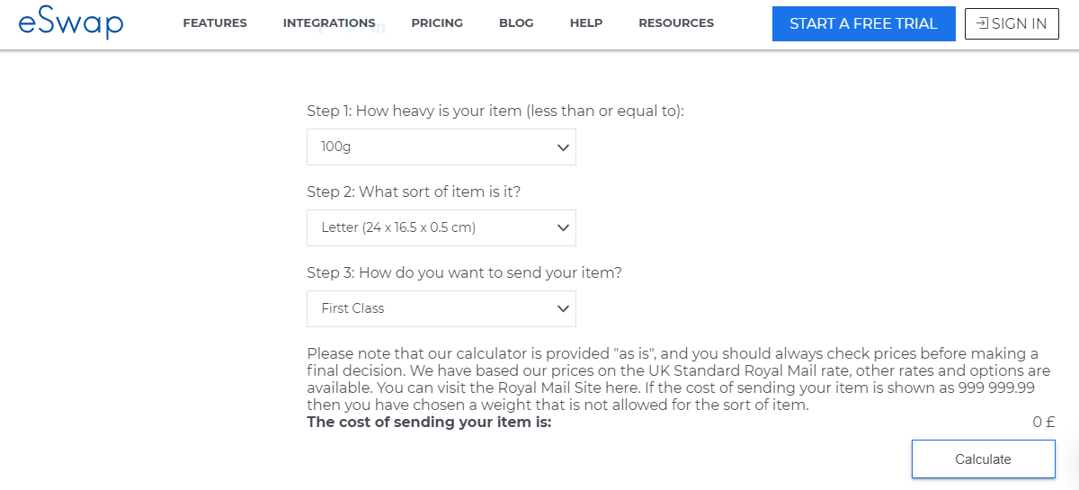Open the Integrations menu
Screen dimensions: 1079x490
click(329, 23)
